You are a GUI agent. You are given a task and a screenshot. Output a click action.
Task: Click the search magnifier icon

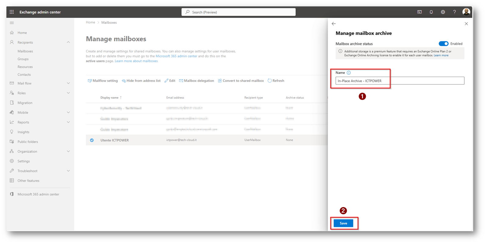(188, 12)
